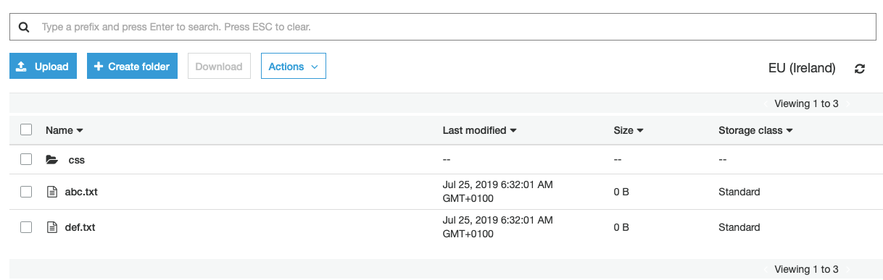
Task: Go to next page arrow in top pager
Action: tap(849, 104)
